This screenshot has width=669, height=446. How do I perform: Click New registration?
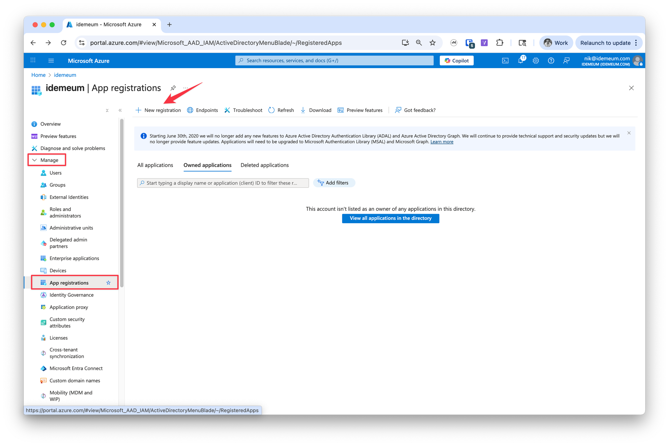click(x=158, y=110)
